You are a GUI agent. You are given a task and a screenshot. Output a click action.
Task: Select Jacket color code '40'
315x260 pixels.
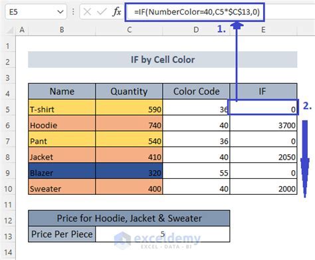tap(196, 155)
